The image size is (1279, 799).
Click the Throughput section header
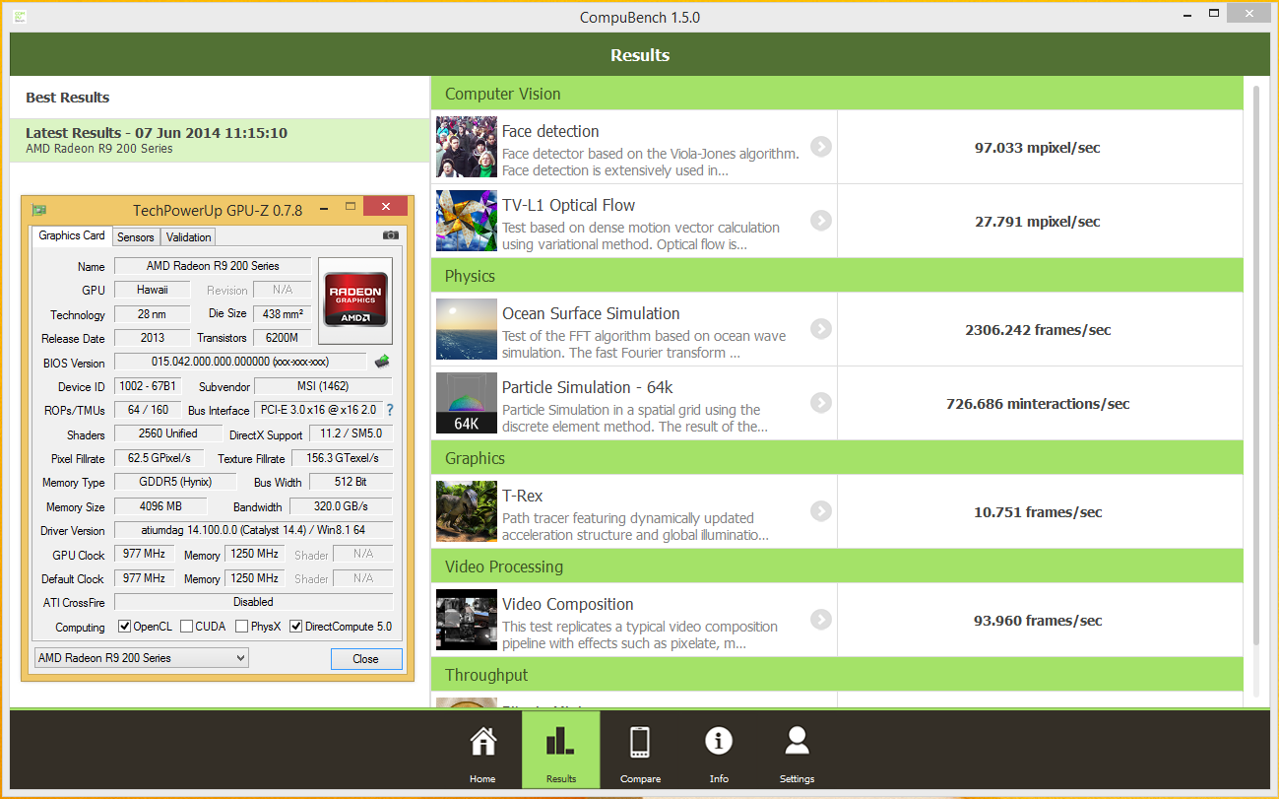837,675
